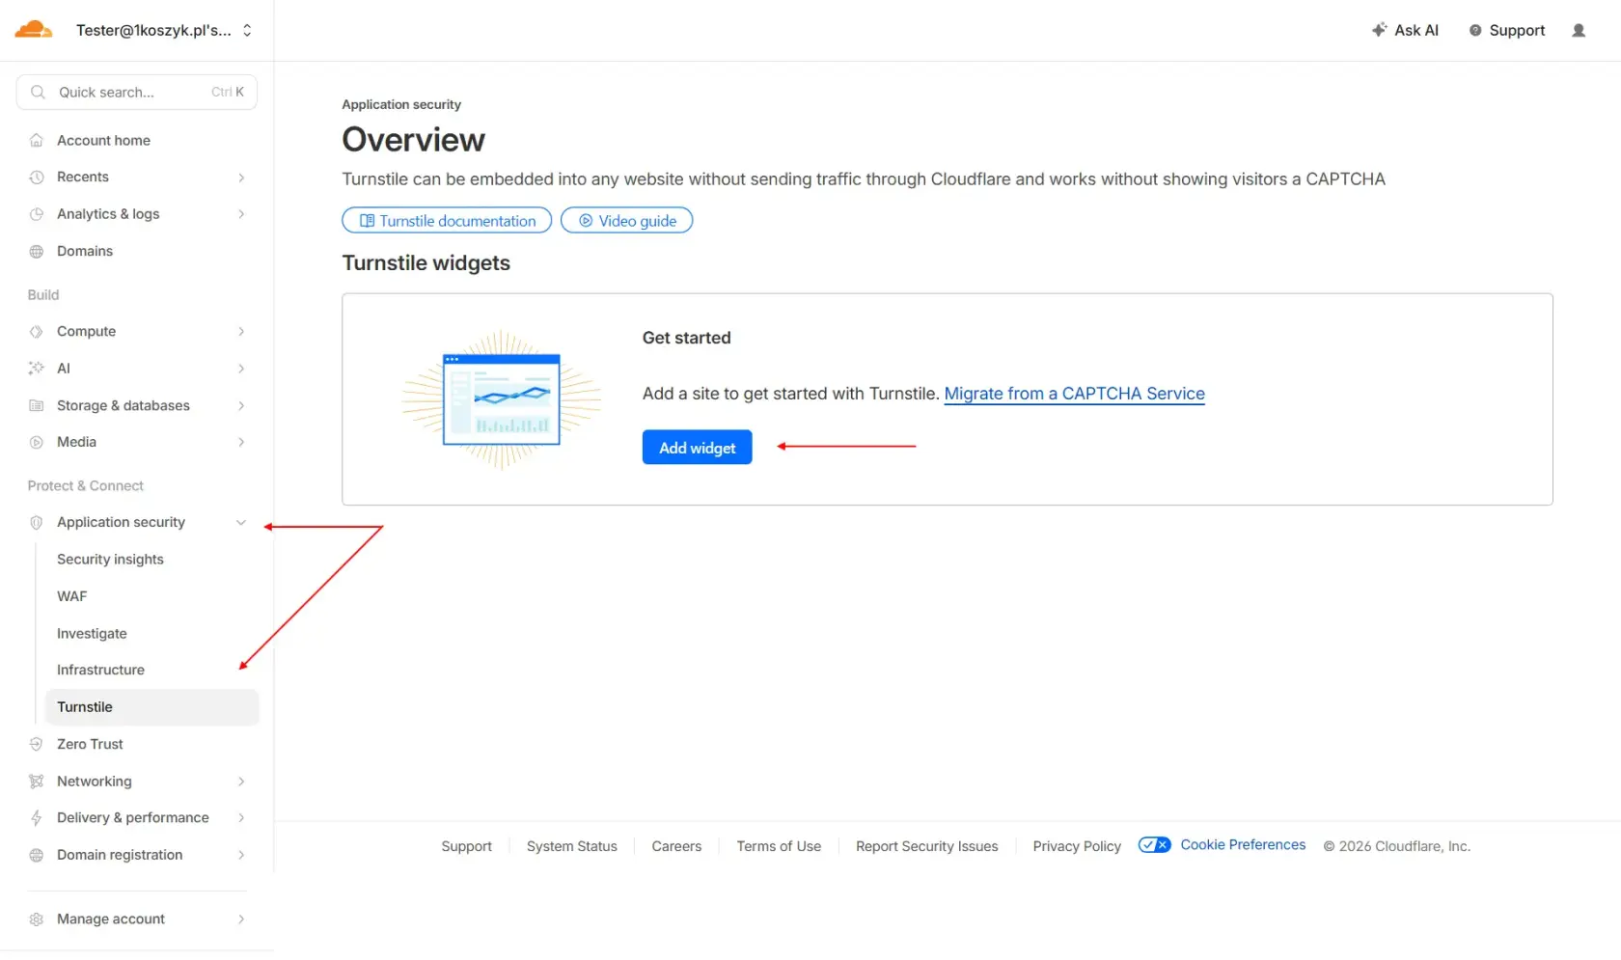The height and width of the screenshot is (960, 1621).
Task: Open the Domain registration section
Action: 120,855
